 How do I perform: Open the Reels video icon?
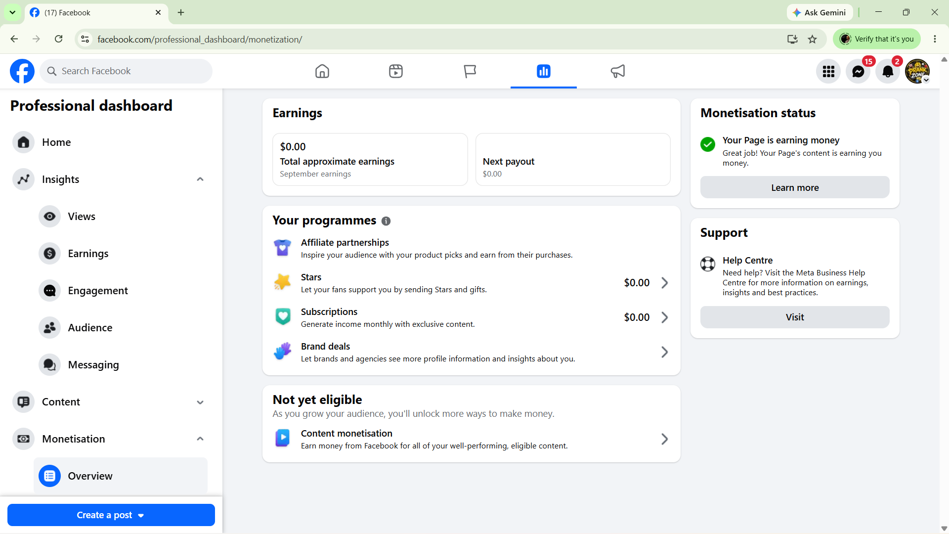click(x=396, y=71)
